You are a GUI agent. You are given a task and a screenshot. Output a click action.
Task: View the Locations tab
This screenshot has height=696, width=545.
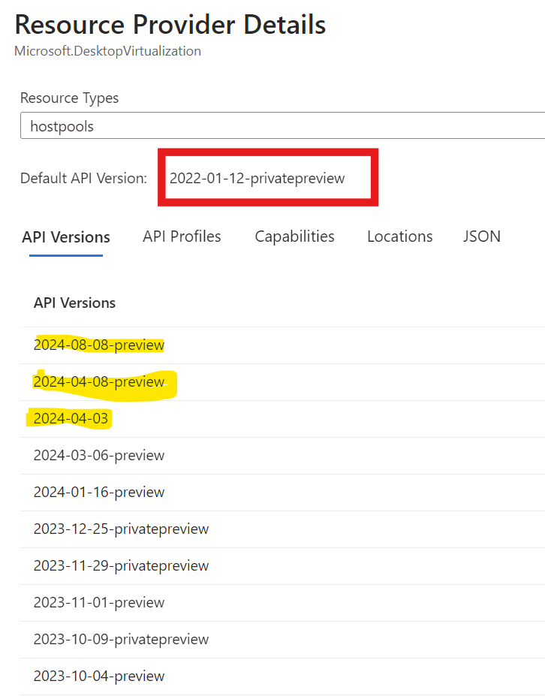coord(399,237)
